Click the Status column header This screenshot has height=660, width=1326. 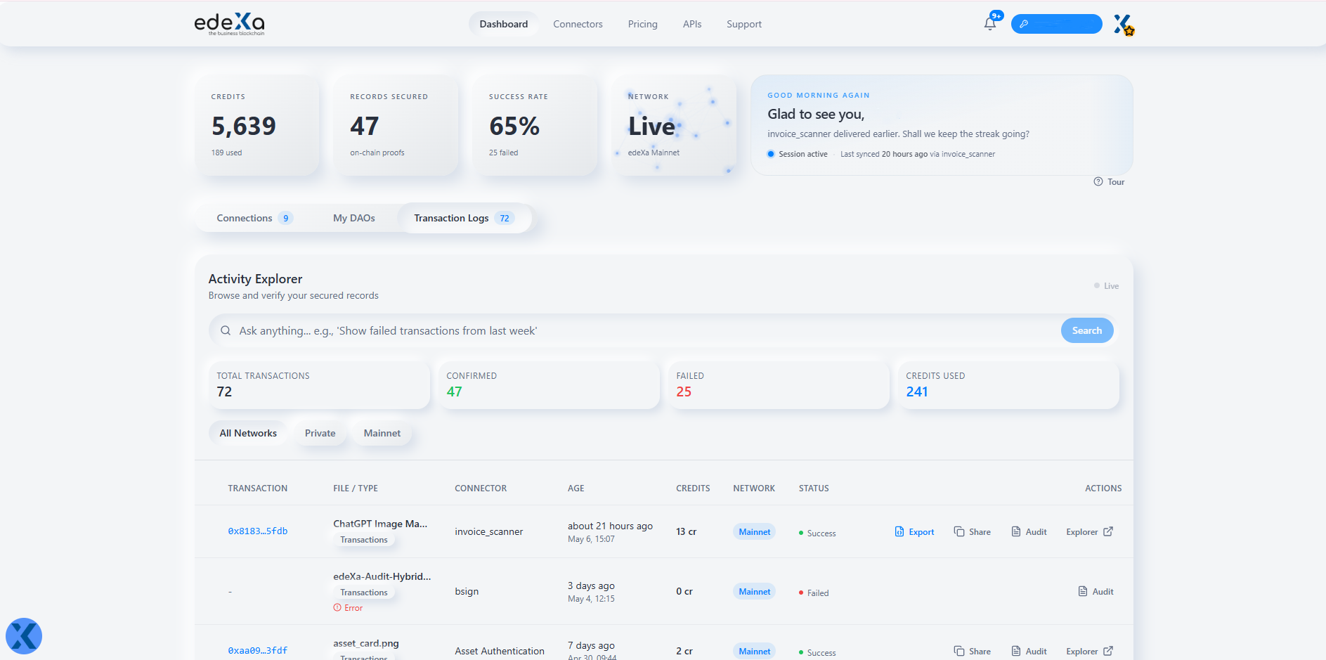(x=814, y=488)
